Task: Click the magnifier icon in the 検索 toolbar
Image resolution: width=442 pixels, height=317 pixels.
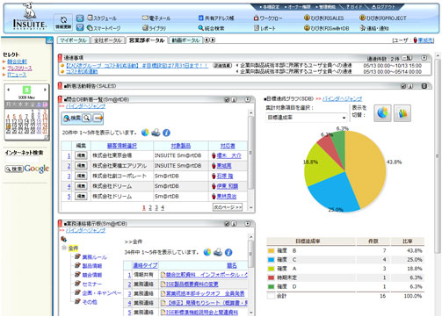Action: (87, 118)
